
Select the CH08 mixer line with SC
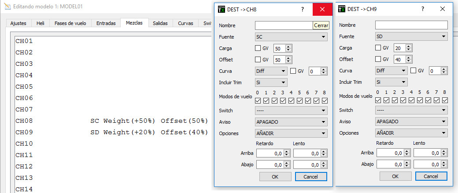click(x=110, y=121)
